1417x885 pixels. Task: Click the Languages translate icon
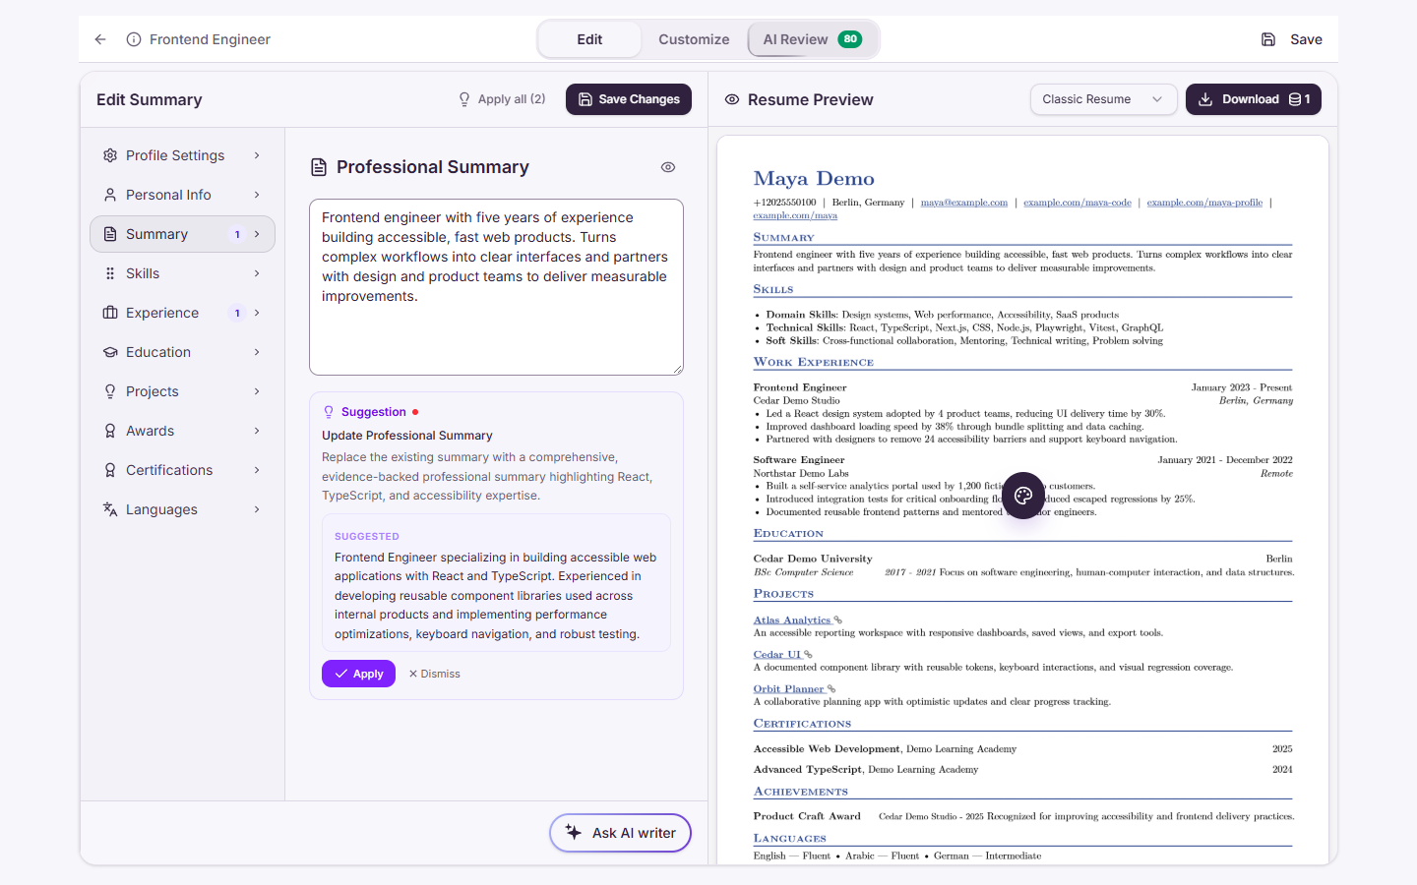(x=110, y=509)
